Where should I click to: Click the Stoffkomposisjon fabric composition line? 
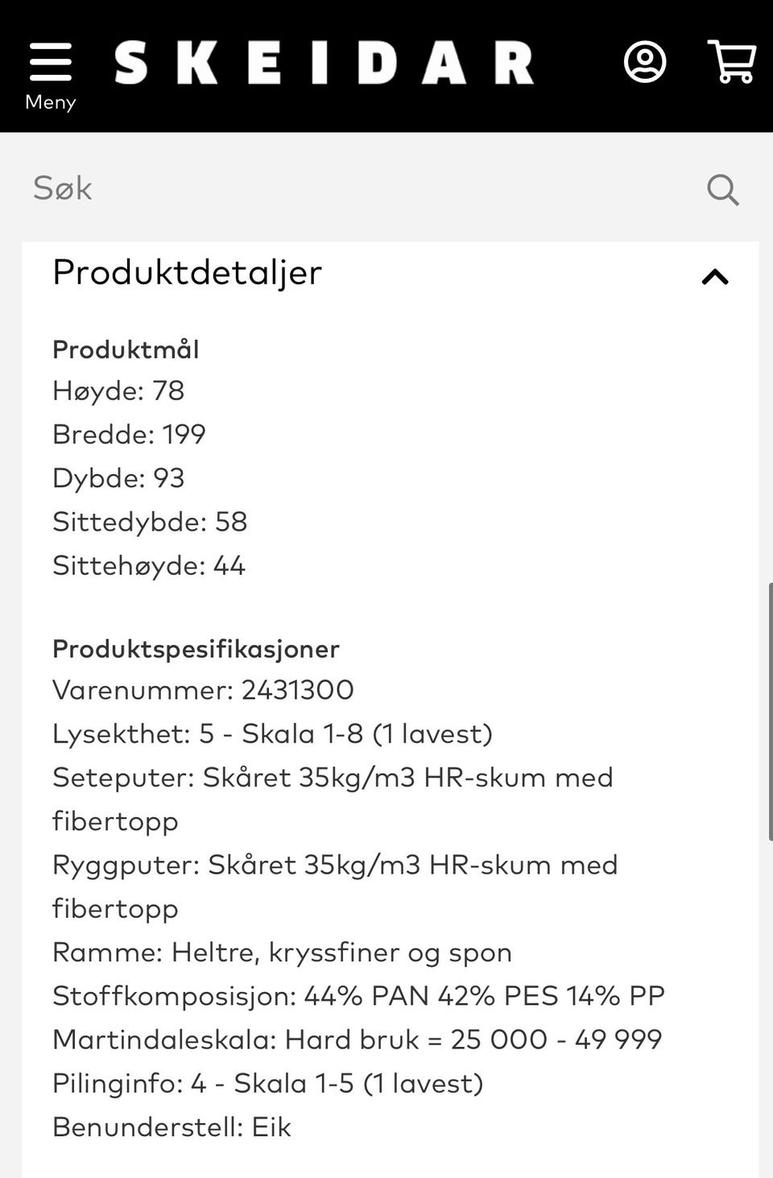358,996
